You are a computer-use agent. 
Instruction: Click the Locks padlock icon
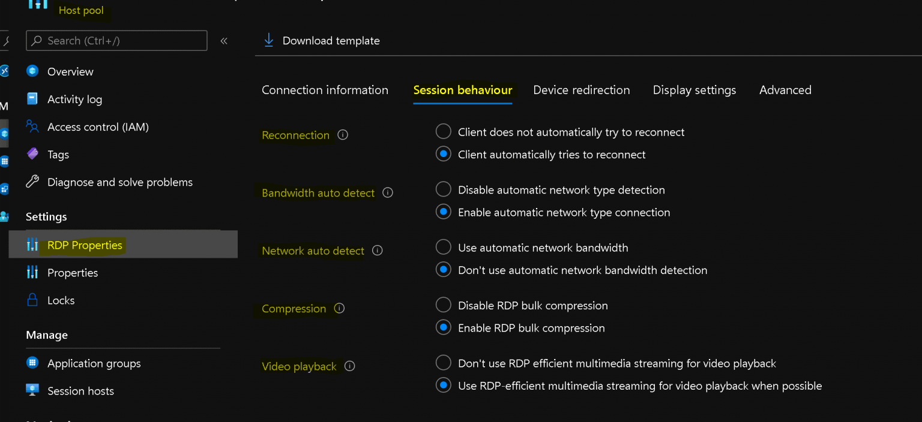(32, 300)
